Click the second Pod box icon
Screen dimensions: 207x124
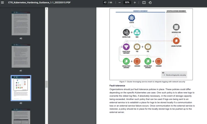click(148, 47)
